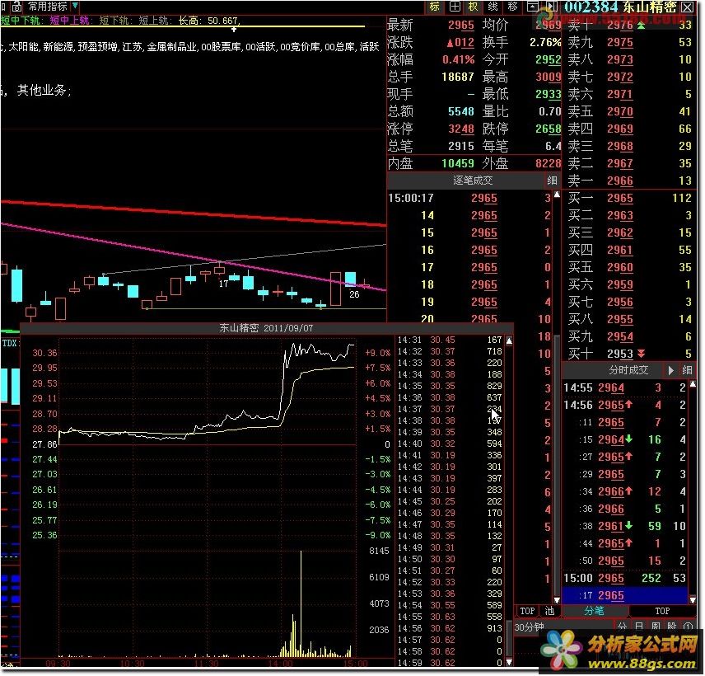The image size is (705, 676).
Task: Click the green up arrow at 卖十
Action: coord(641,25)
